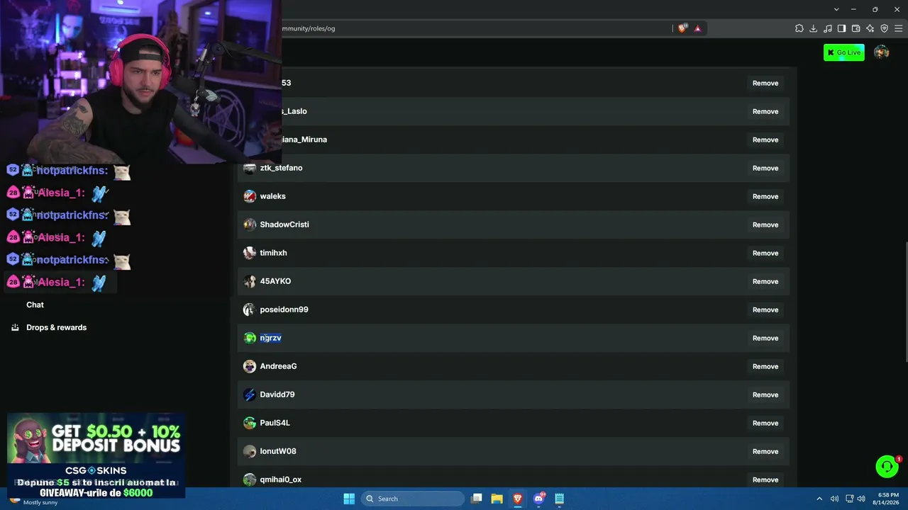908x510 pixels.
Task: Open the browser hamburger menu
Action: 898,28
